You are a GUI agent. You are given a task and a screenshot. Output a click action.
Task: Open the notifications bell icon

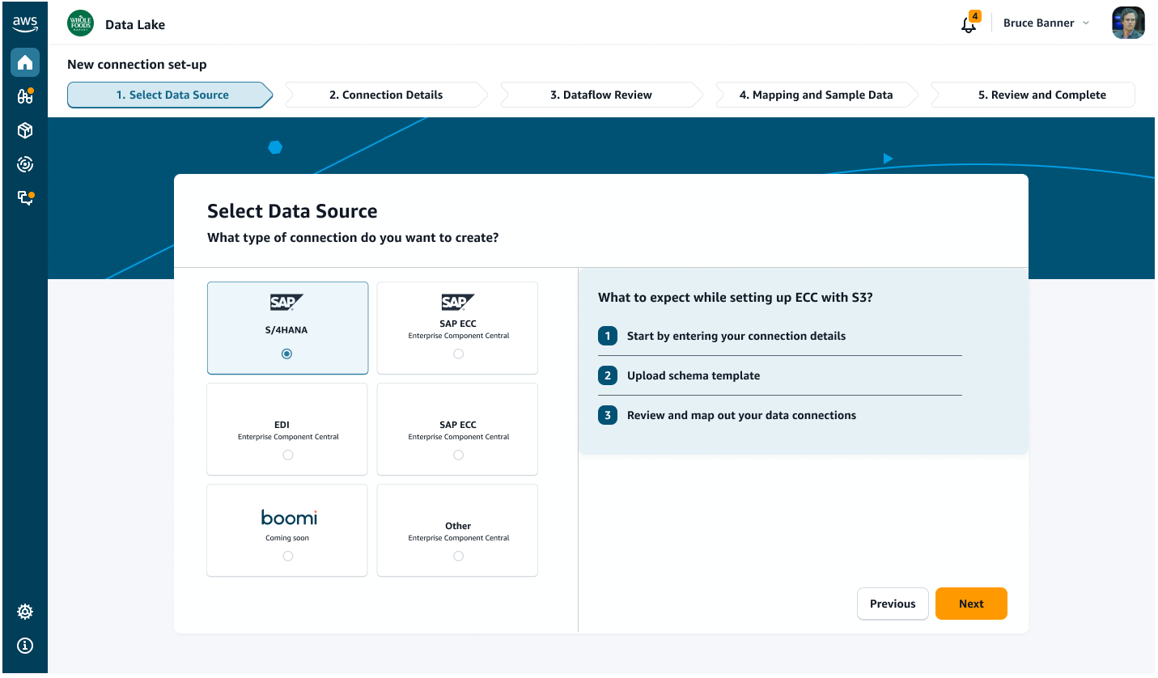[x=968, y=25]
